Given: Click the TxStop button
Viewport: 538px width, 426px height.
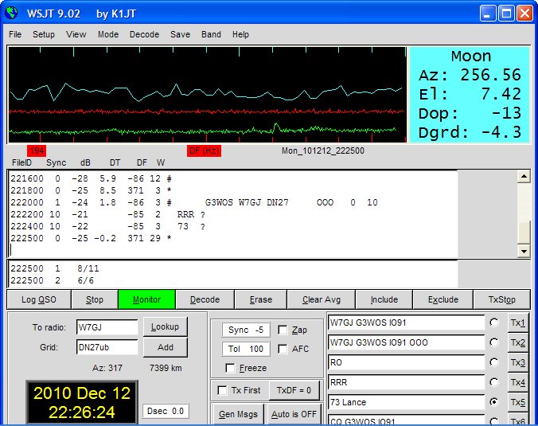Looking at the screenshot, I should (x=501, y=299).
